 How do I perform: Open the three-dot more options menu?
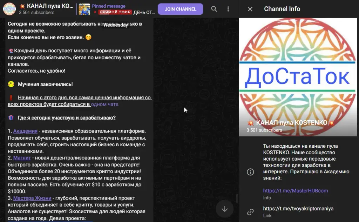(x=228, y=9)
